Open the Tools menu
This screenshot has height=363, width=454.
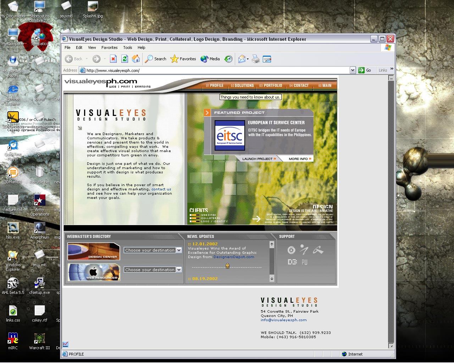pos(127,48)
